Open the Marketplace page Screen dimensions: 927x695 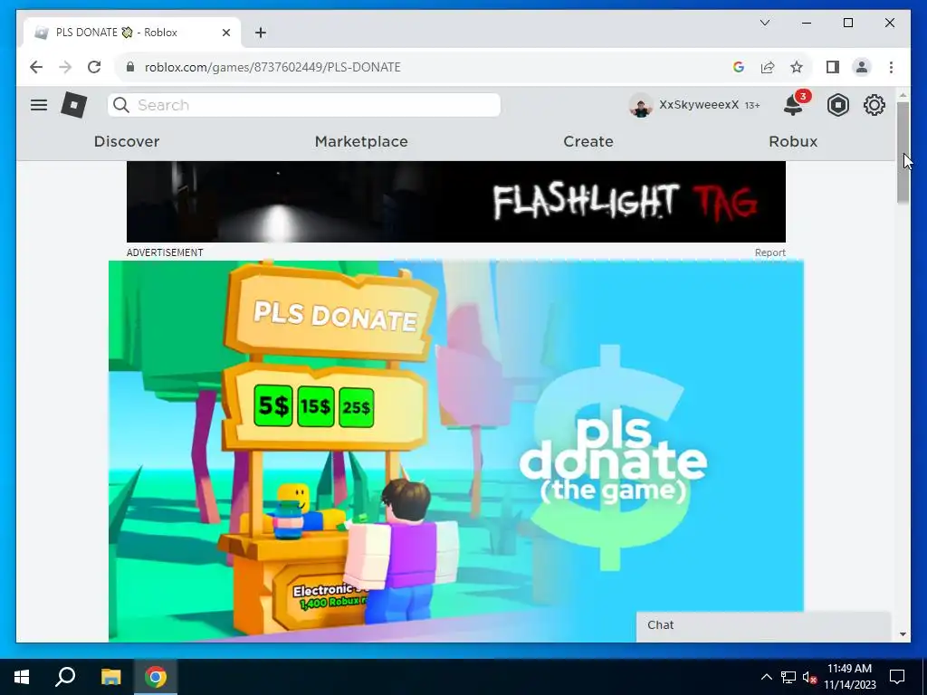[x=361, y=141]
